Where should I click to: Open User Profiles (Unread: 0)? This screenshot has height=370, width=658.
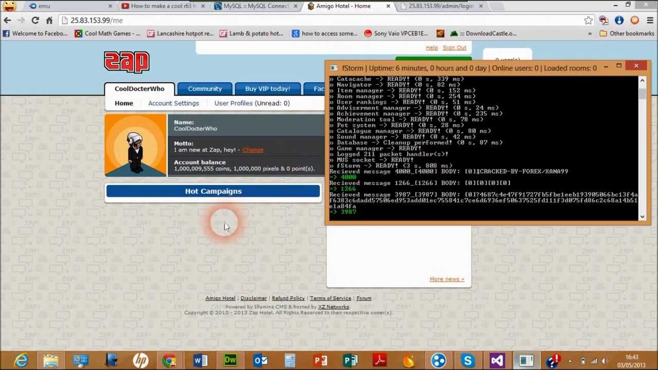[252, 103]
